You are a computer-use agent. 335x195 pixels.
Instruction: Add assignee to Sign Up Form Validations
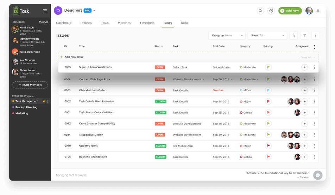click(x=305, y=67)
